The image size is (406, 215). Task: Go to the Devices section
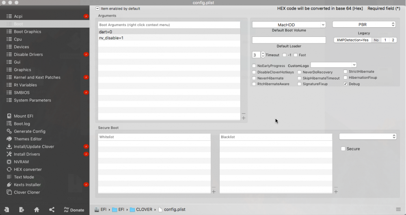[x=21, y=47]
